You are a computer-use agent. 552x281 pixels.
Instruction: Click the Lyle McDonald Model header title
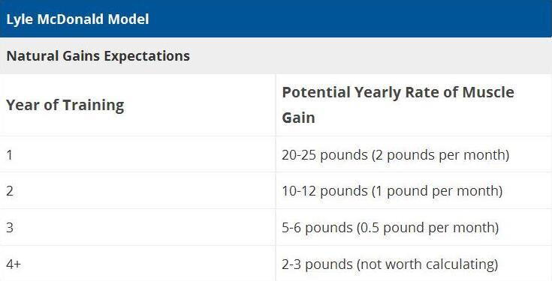(78, 19)
